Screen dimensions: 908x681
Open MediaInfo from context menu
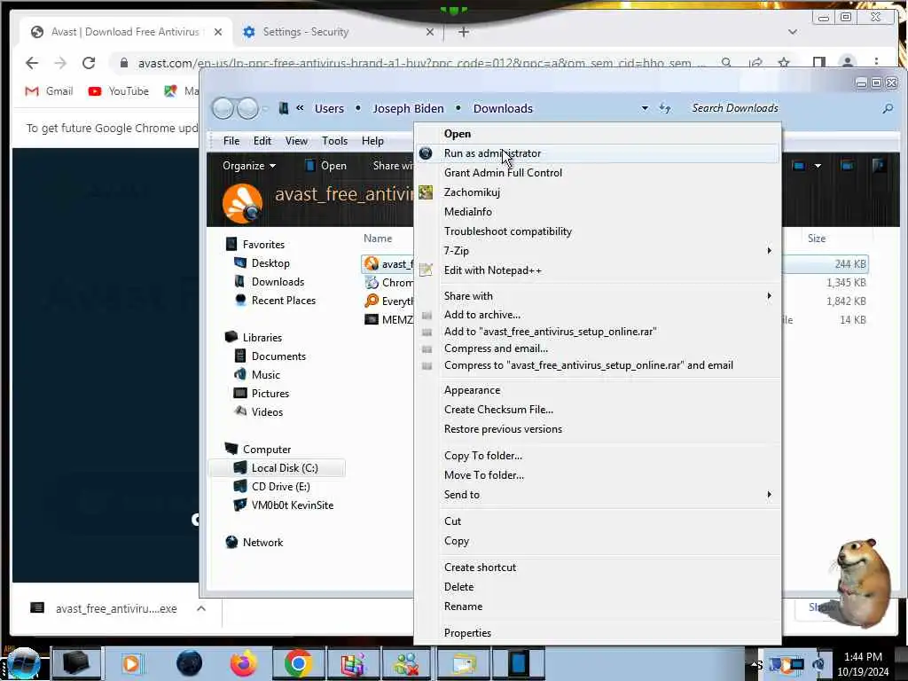coord(597,212)
